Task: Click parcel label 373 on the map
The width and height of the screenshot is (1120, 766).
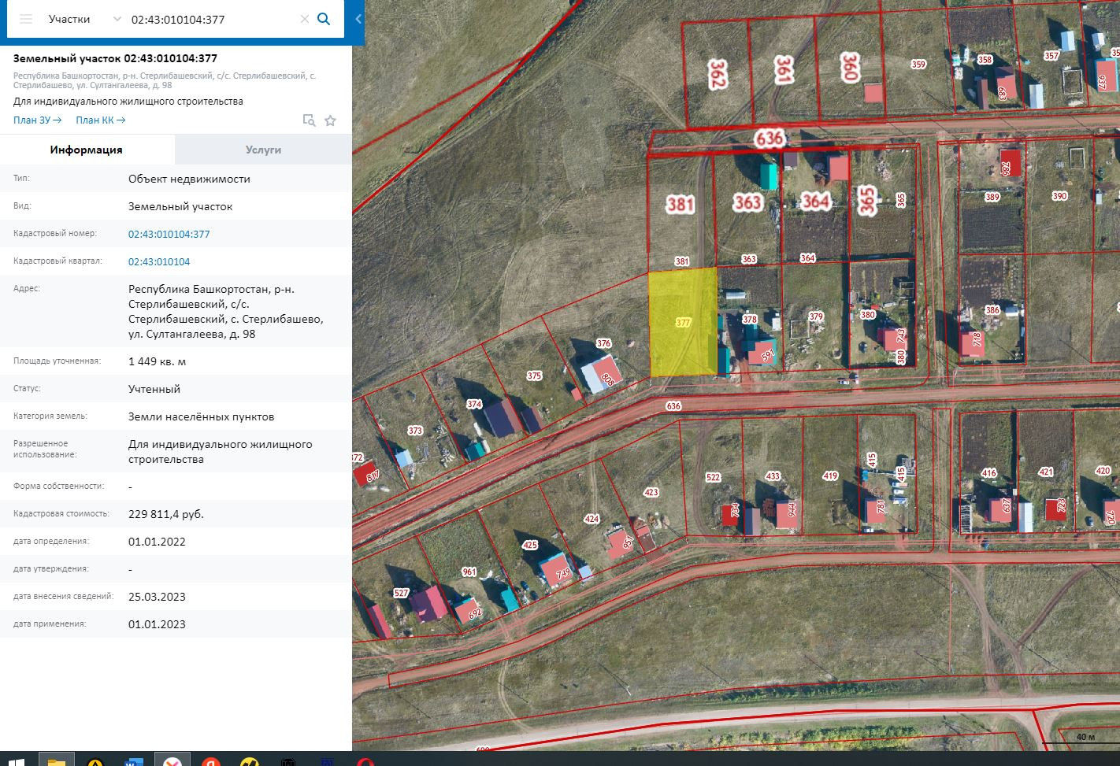Action: coord(415,431)
